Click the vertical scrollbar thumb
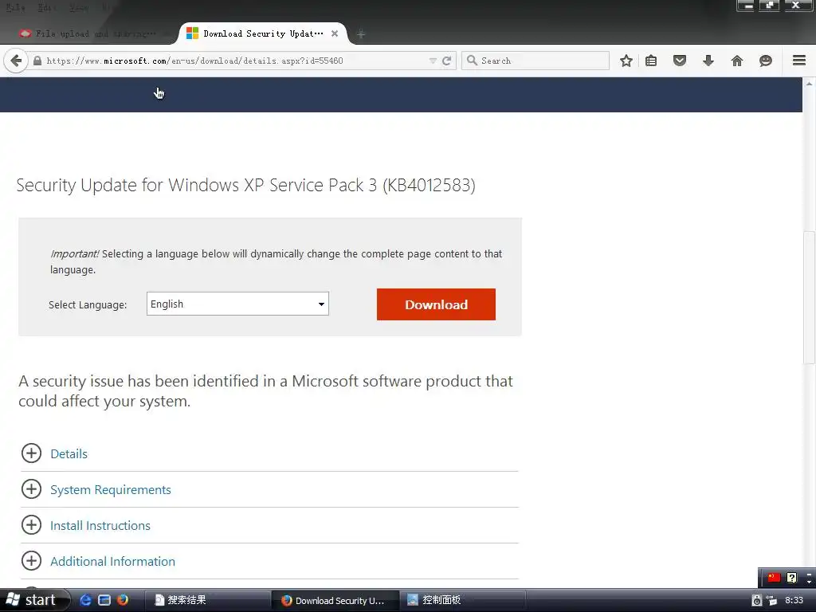 click(810, 297)
